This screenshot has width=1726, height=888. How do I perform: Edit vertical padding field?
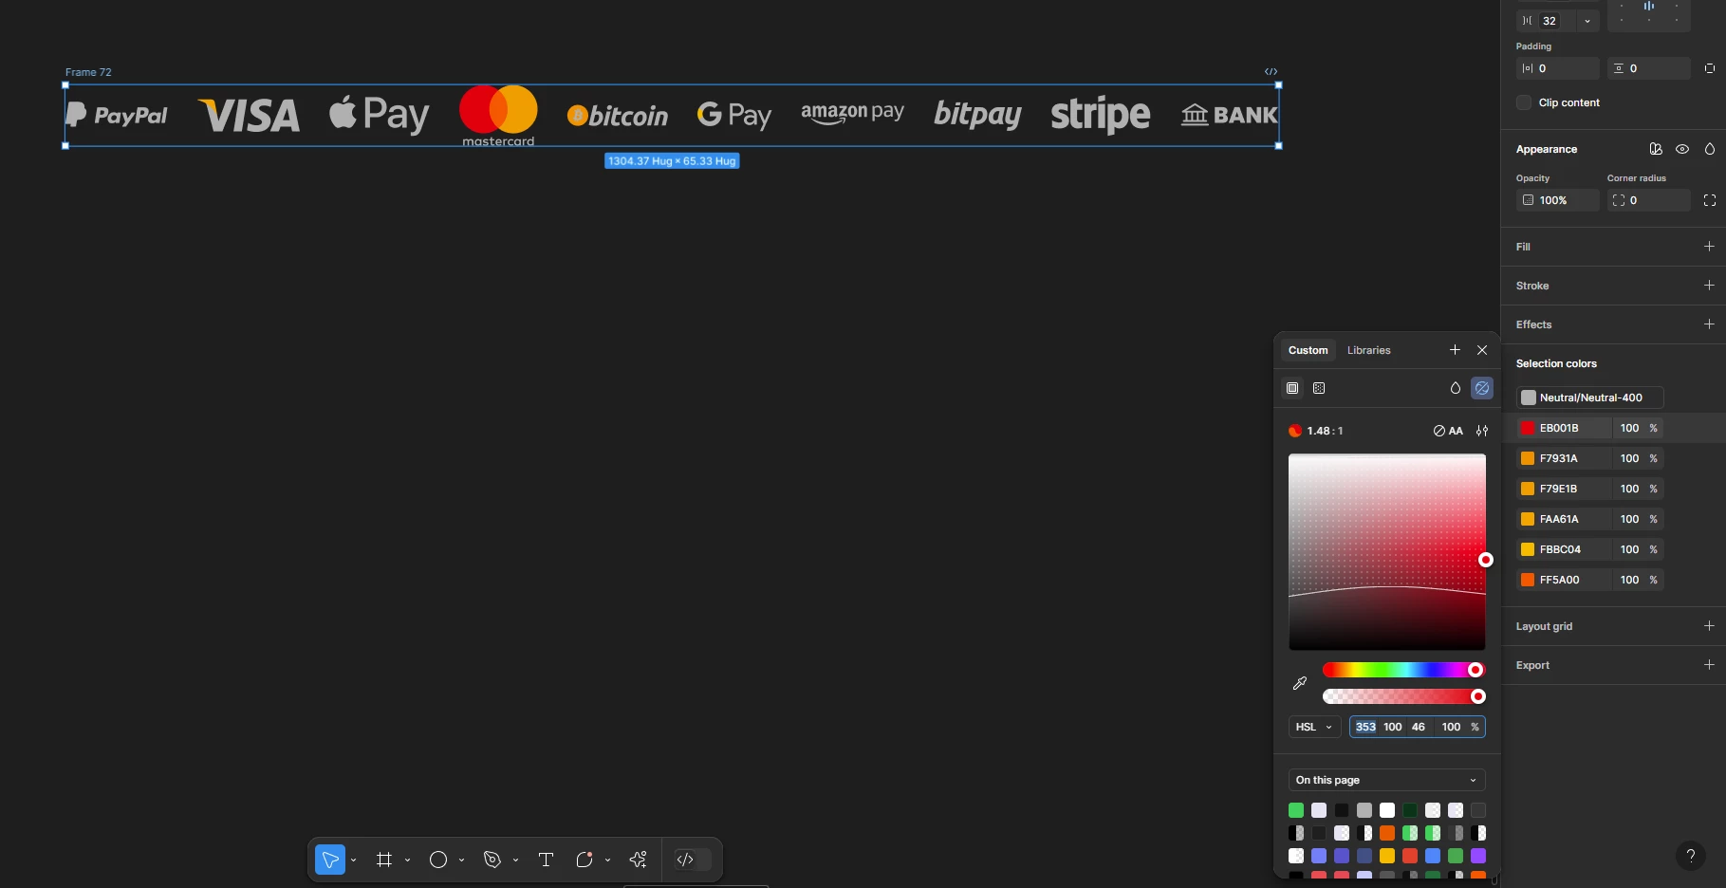point(1649,68)
